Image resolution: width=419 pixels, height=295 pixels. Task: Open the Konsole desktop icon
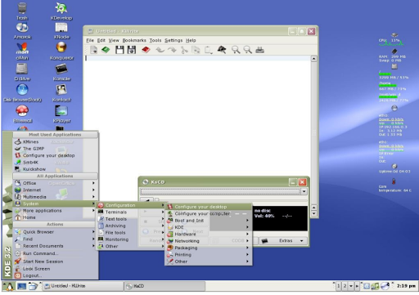pyautogui.click(x=61, y=72)
